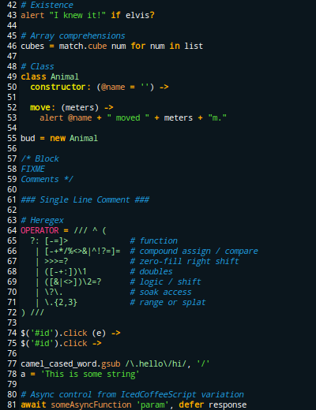Click "# range or splat" comment
Screen dimensions: 316x410
point(168,302)
